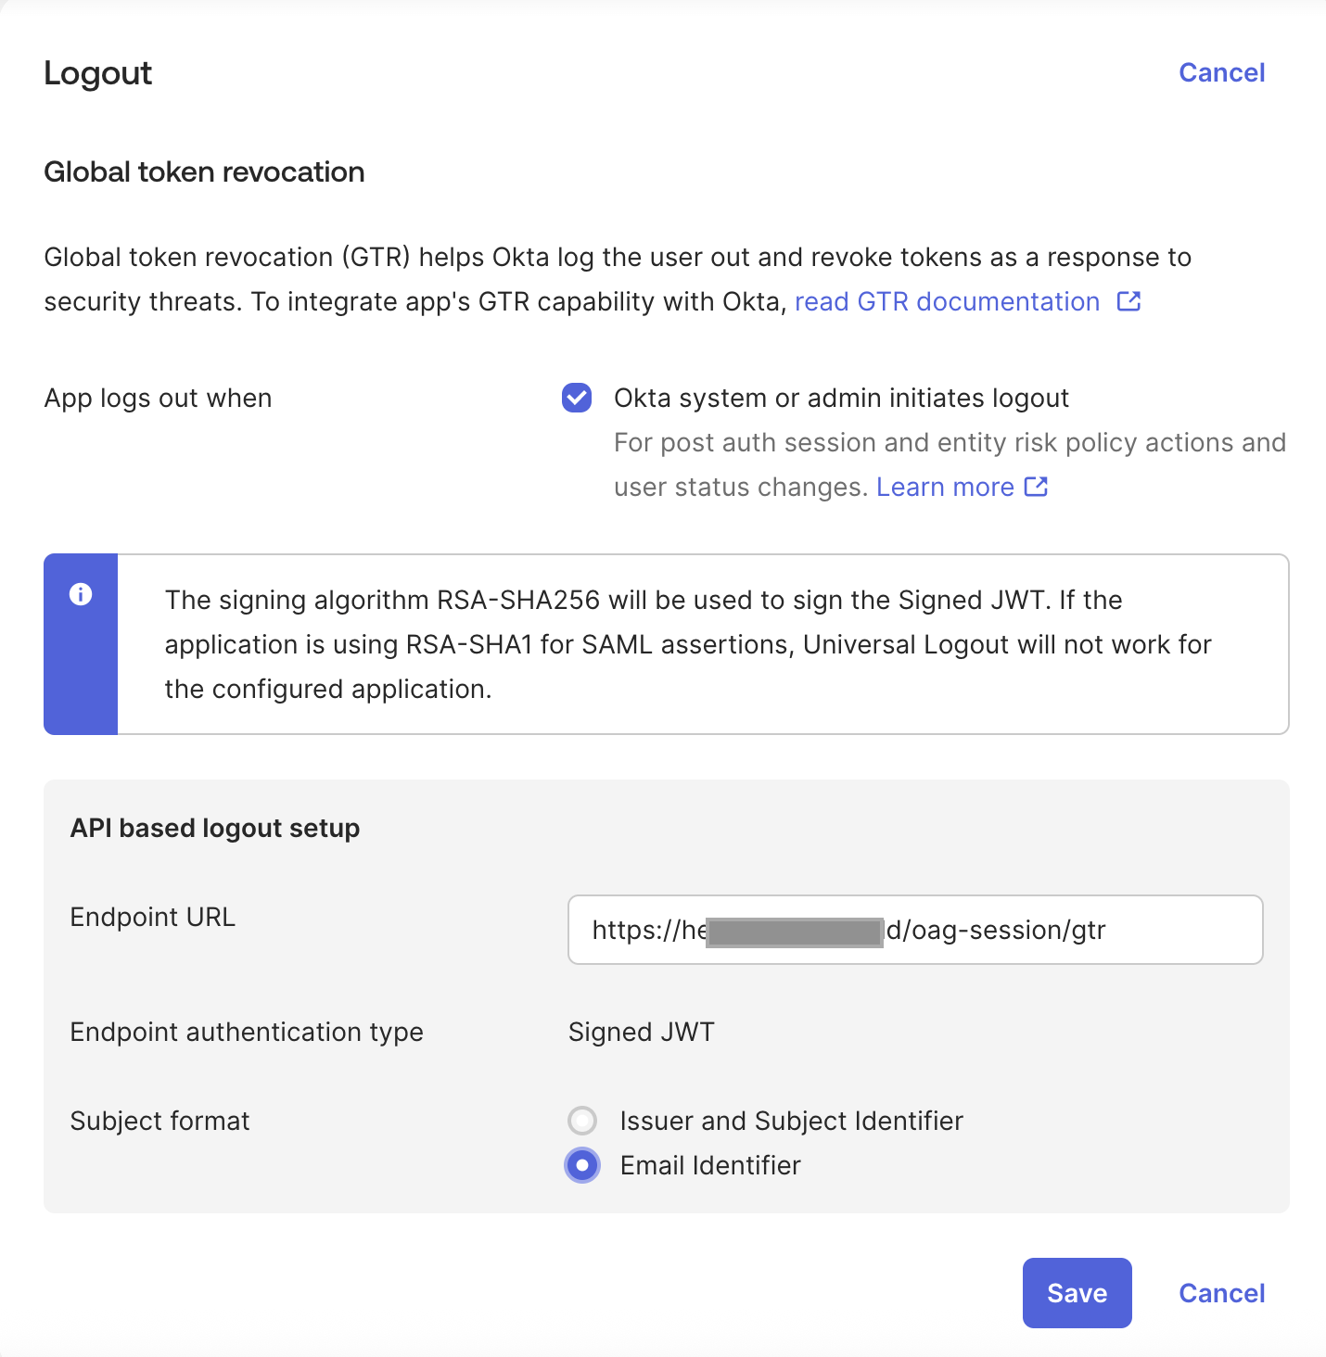This screenshot has width=1326, height=1357.
Task: Select Issuer and Subject Identifier
Action: [x=582, y=1121]
